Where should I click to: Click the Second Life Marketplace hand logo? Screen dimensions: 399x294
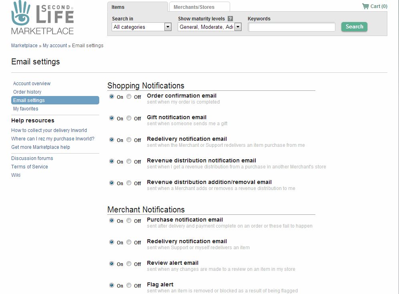coord(21,13)
